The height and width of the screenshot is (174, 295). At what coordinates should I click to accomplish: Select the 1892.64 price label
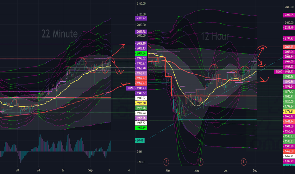[x=289, y=87]
